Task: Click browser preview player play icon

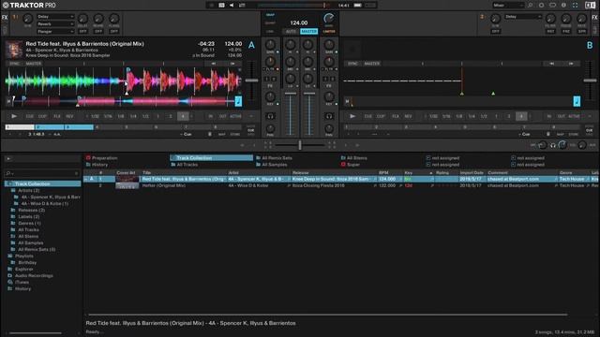Action: [8, 158]
